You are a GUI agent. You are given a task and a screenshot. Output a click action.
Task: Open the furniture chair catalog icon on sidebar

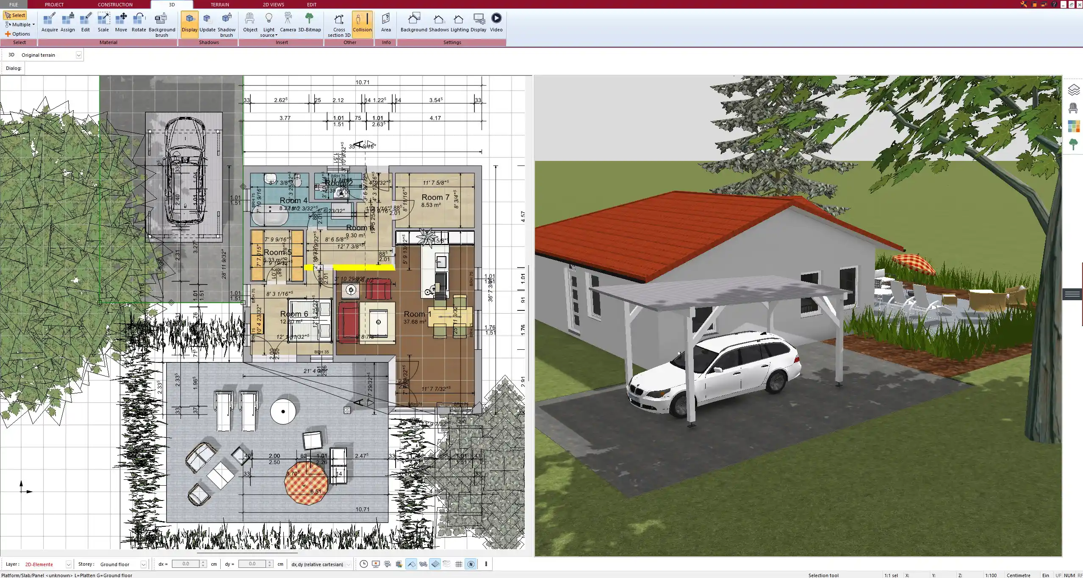1073,108
